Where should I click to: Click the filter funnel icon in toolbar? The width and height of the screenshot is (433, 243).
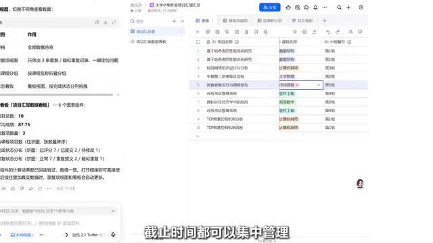click(227, 32)
